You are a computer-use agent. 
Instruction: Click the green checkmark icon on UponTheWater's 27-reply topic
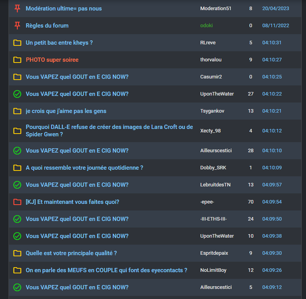pos(17,94)
